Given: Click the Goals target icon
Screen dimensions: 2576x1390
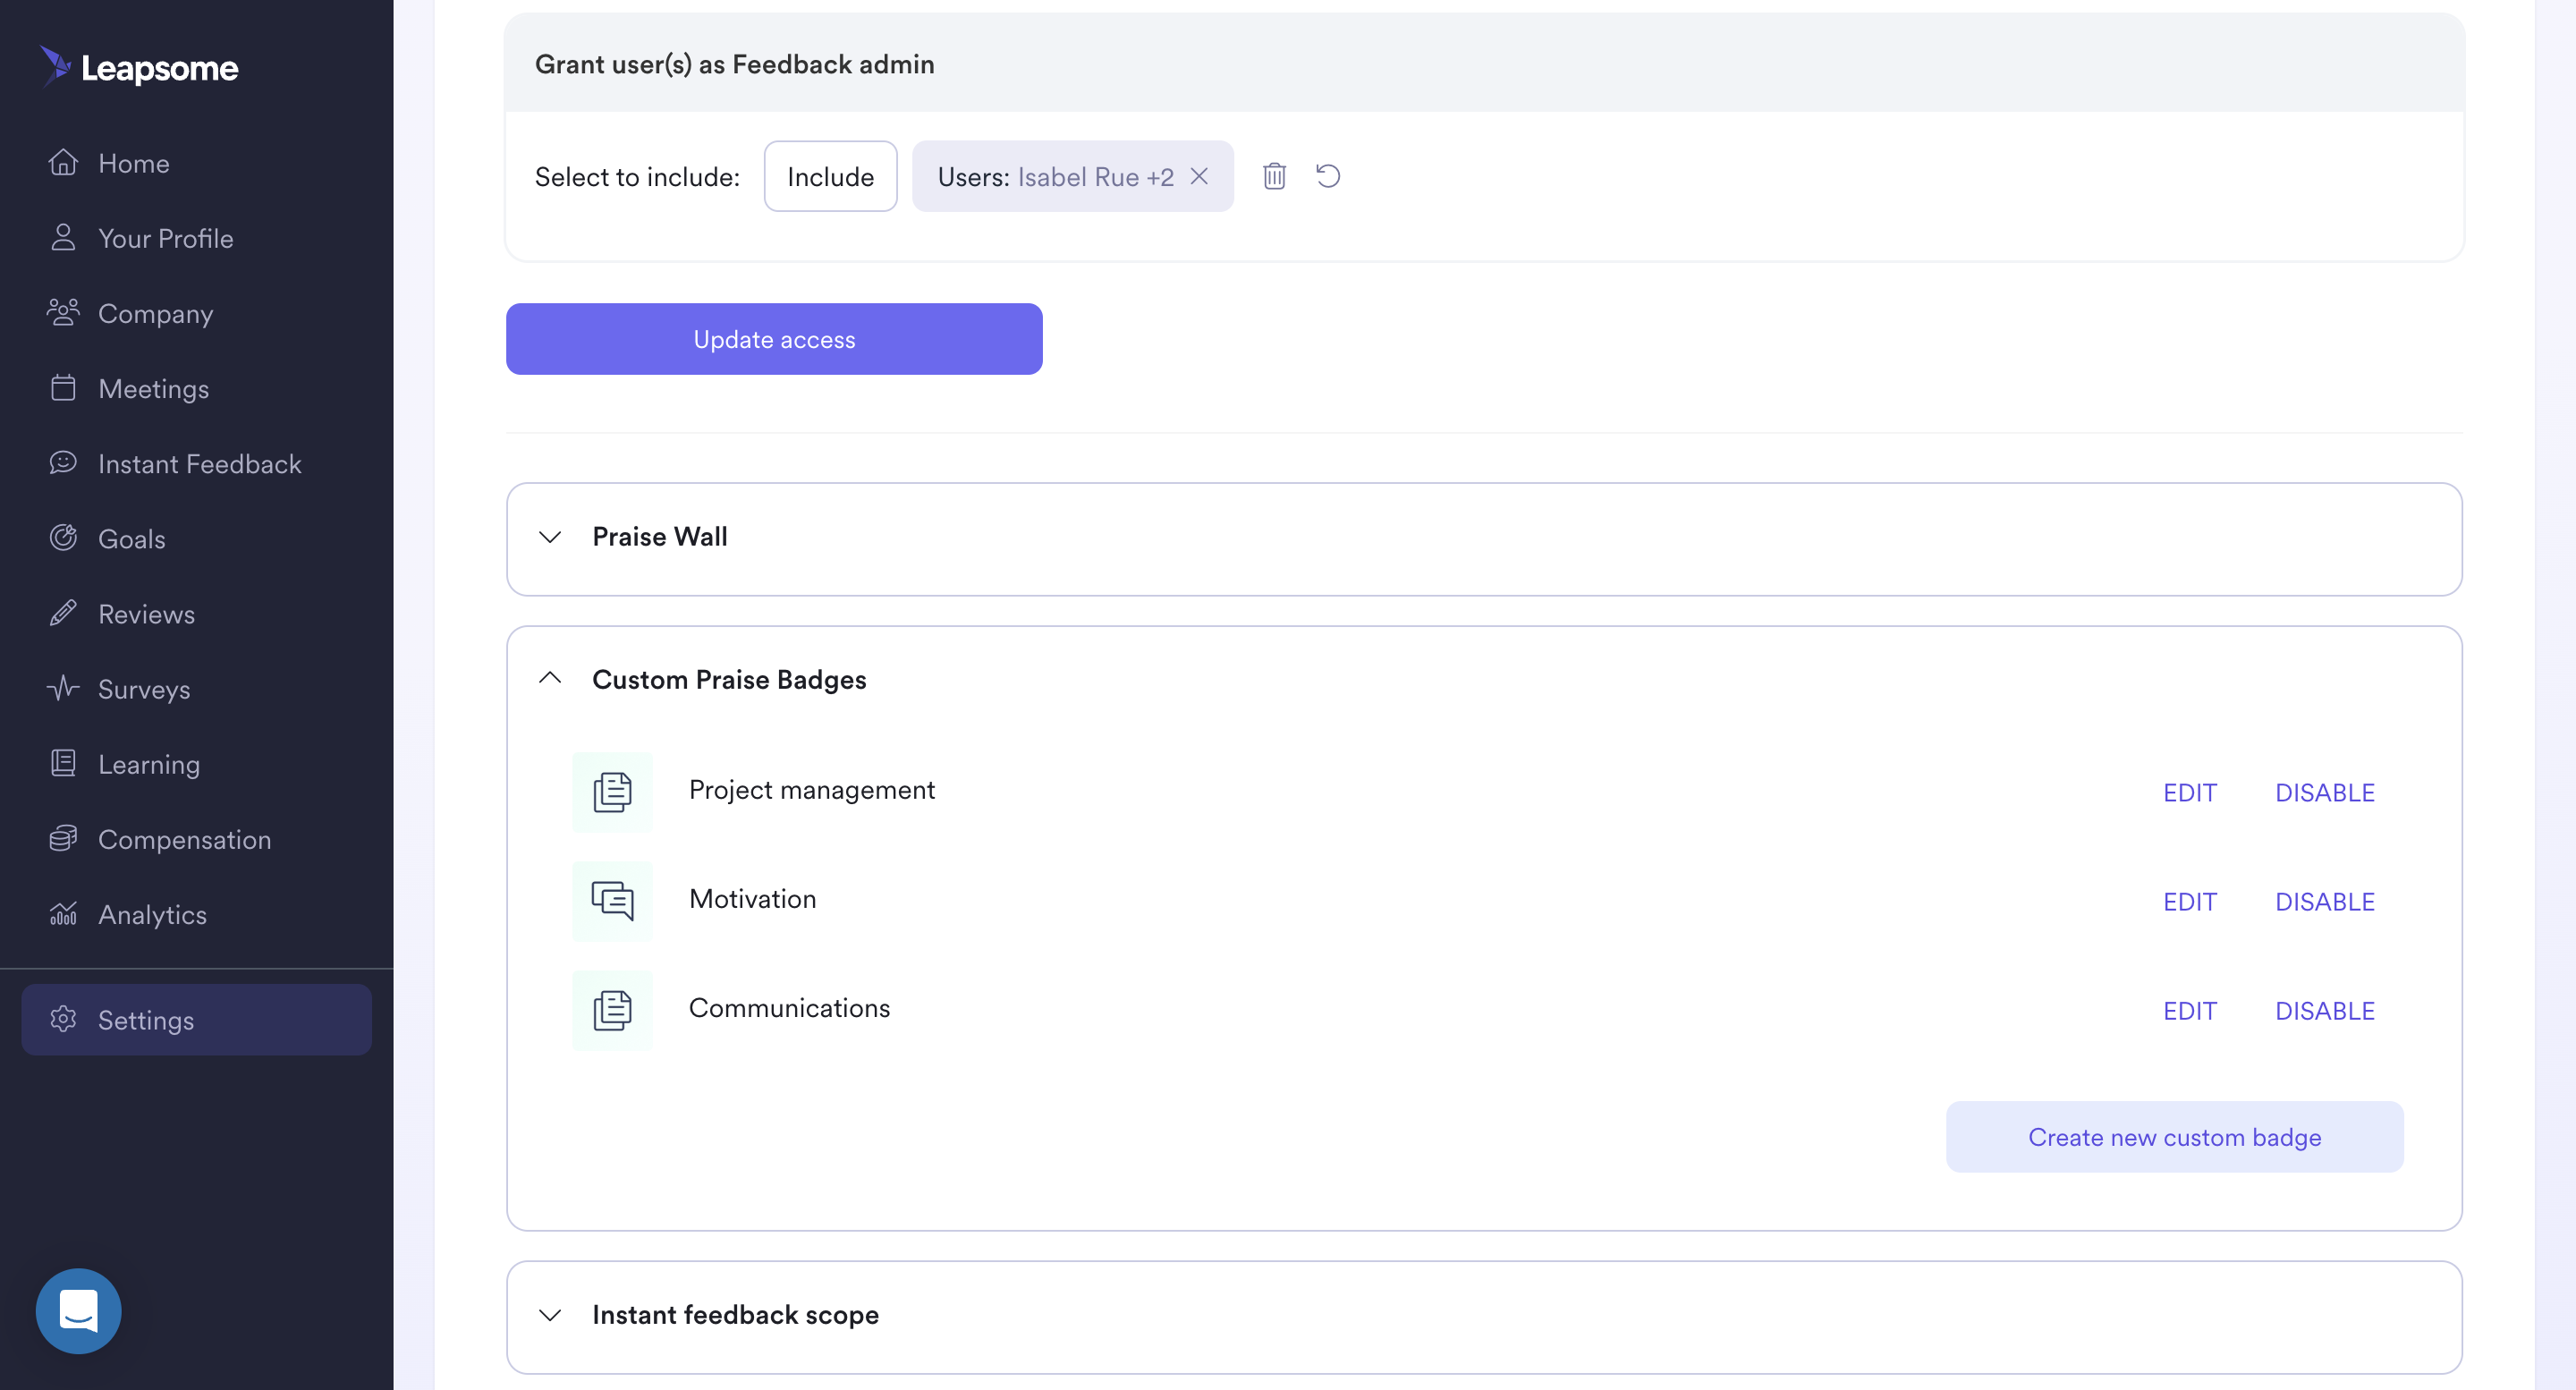Looking at the screenshot, I should tap(63, 537).
